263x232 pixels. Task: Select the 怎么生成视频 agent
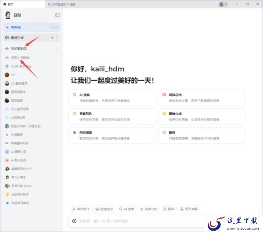click(x=19, y=109)
